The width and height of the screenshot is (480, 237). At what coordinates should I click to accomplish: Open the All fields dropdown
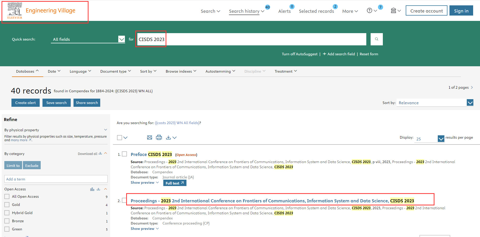(88, 39)
